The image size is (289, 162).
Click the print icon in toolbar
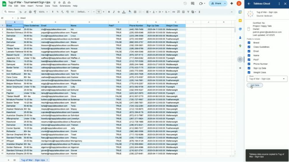(x=30, y=12)
